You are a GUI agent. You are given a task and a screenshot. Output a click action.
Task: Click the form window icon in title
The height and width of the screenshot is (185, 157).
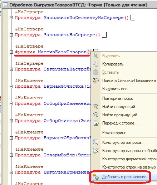(x=5, y=5)
